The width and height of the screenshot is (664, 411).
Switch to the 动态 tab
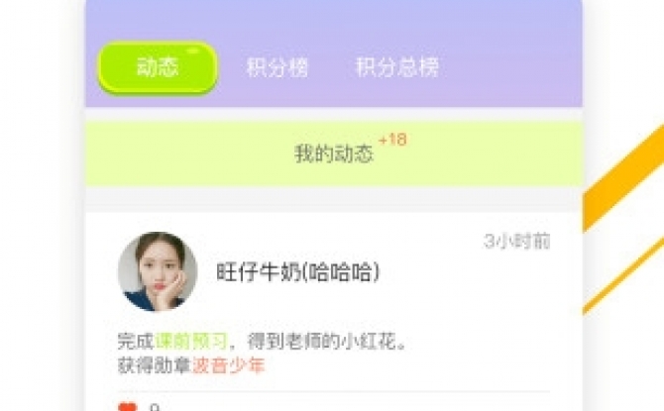click(x=158, y=67)
